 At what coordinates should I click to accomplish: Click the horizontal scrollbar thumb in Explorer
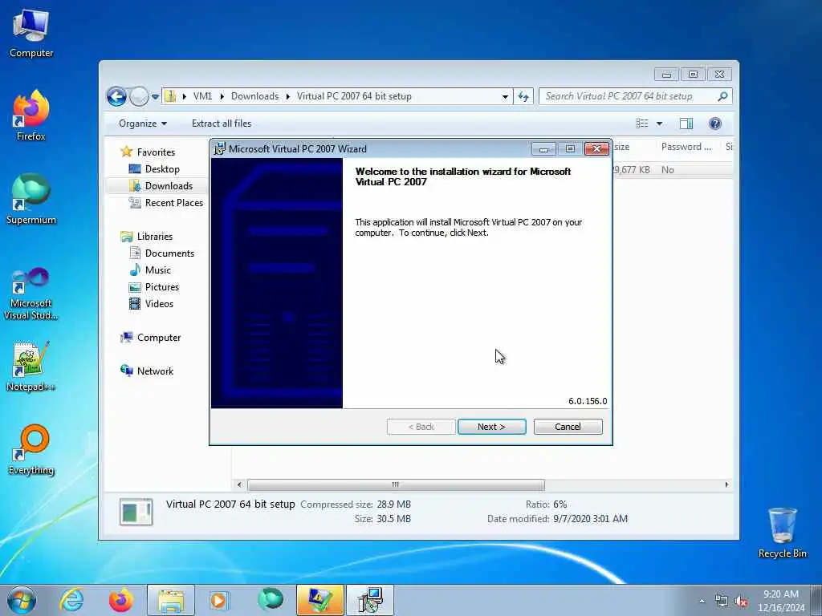[x=396, y=485]
